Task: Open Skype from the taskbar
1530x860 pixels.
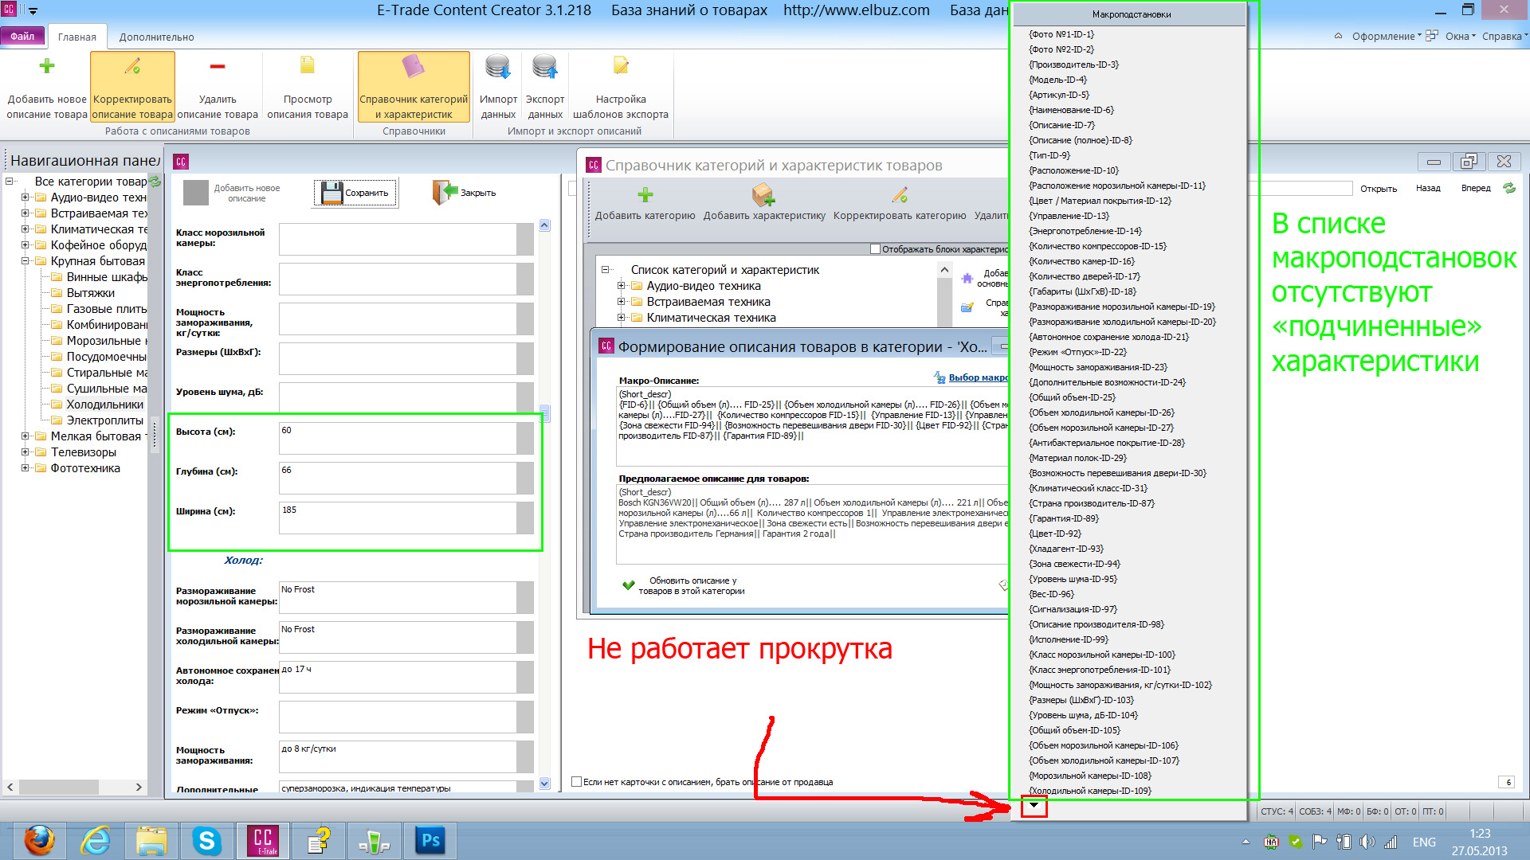Action: 206,841
